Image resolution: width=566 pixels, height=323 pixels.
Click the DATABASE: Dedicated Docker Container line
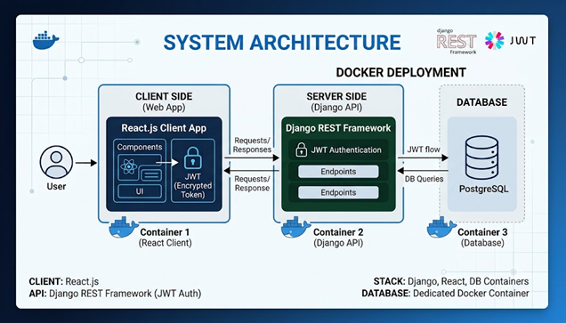(x=446, y=294)
